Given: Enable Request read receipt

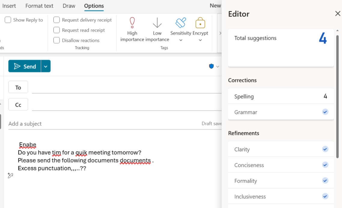Looking at the screenshot, I should pyautogui.click(x=56, y=30).
